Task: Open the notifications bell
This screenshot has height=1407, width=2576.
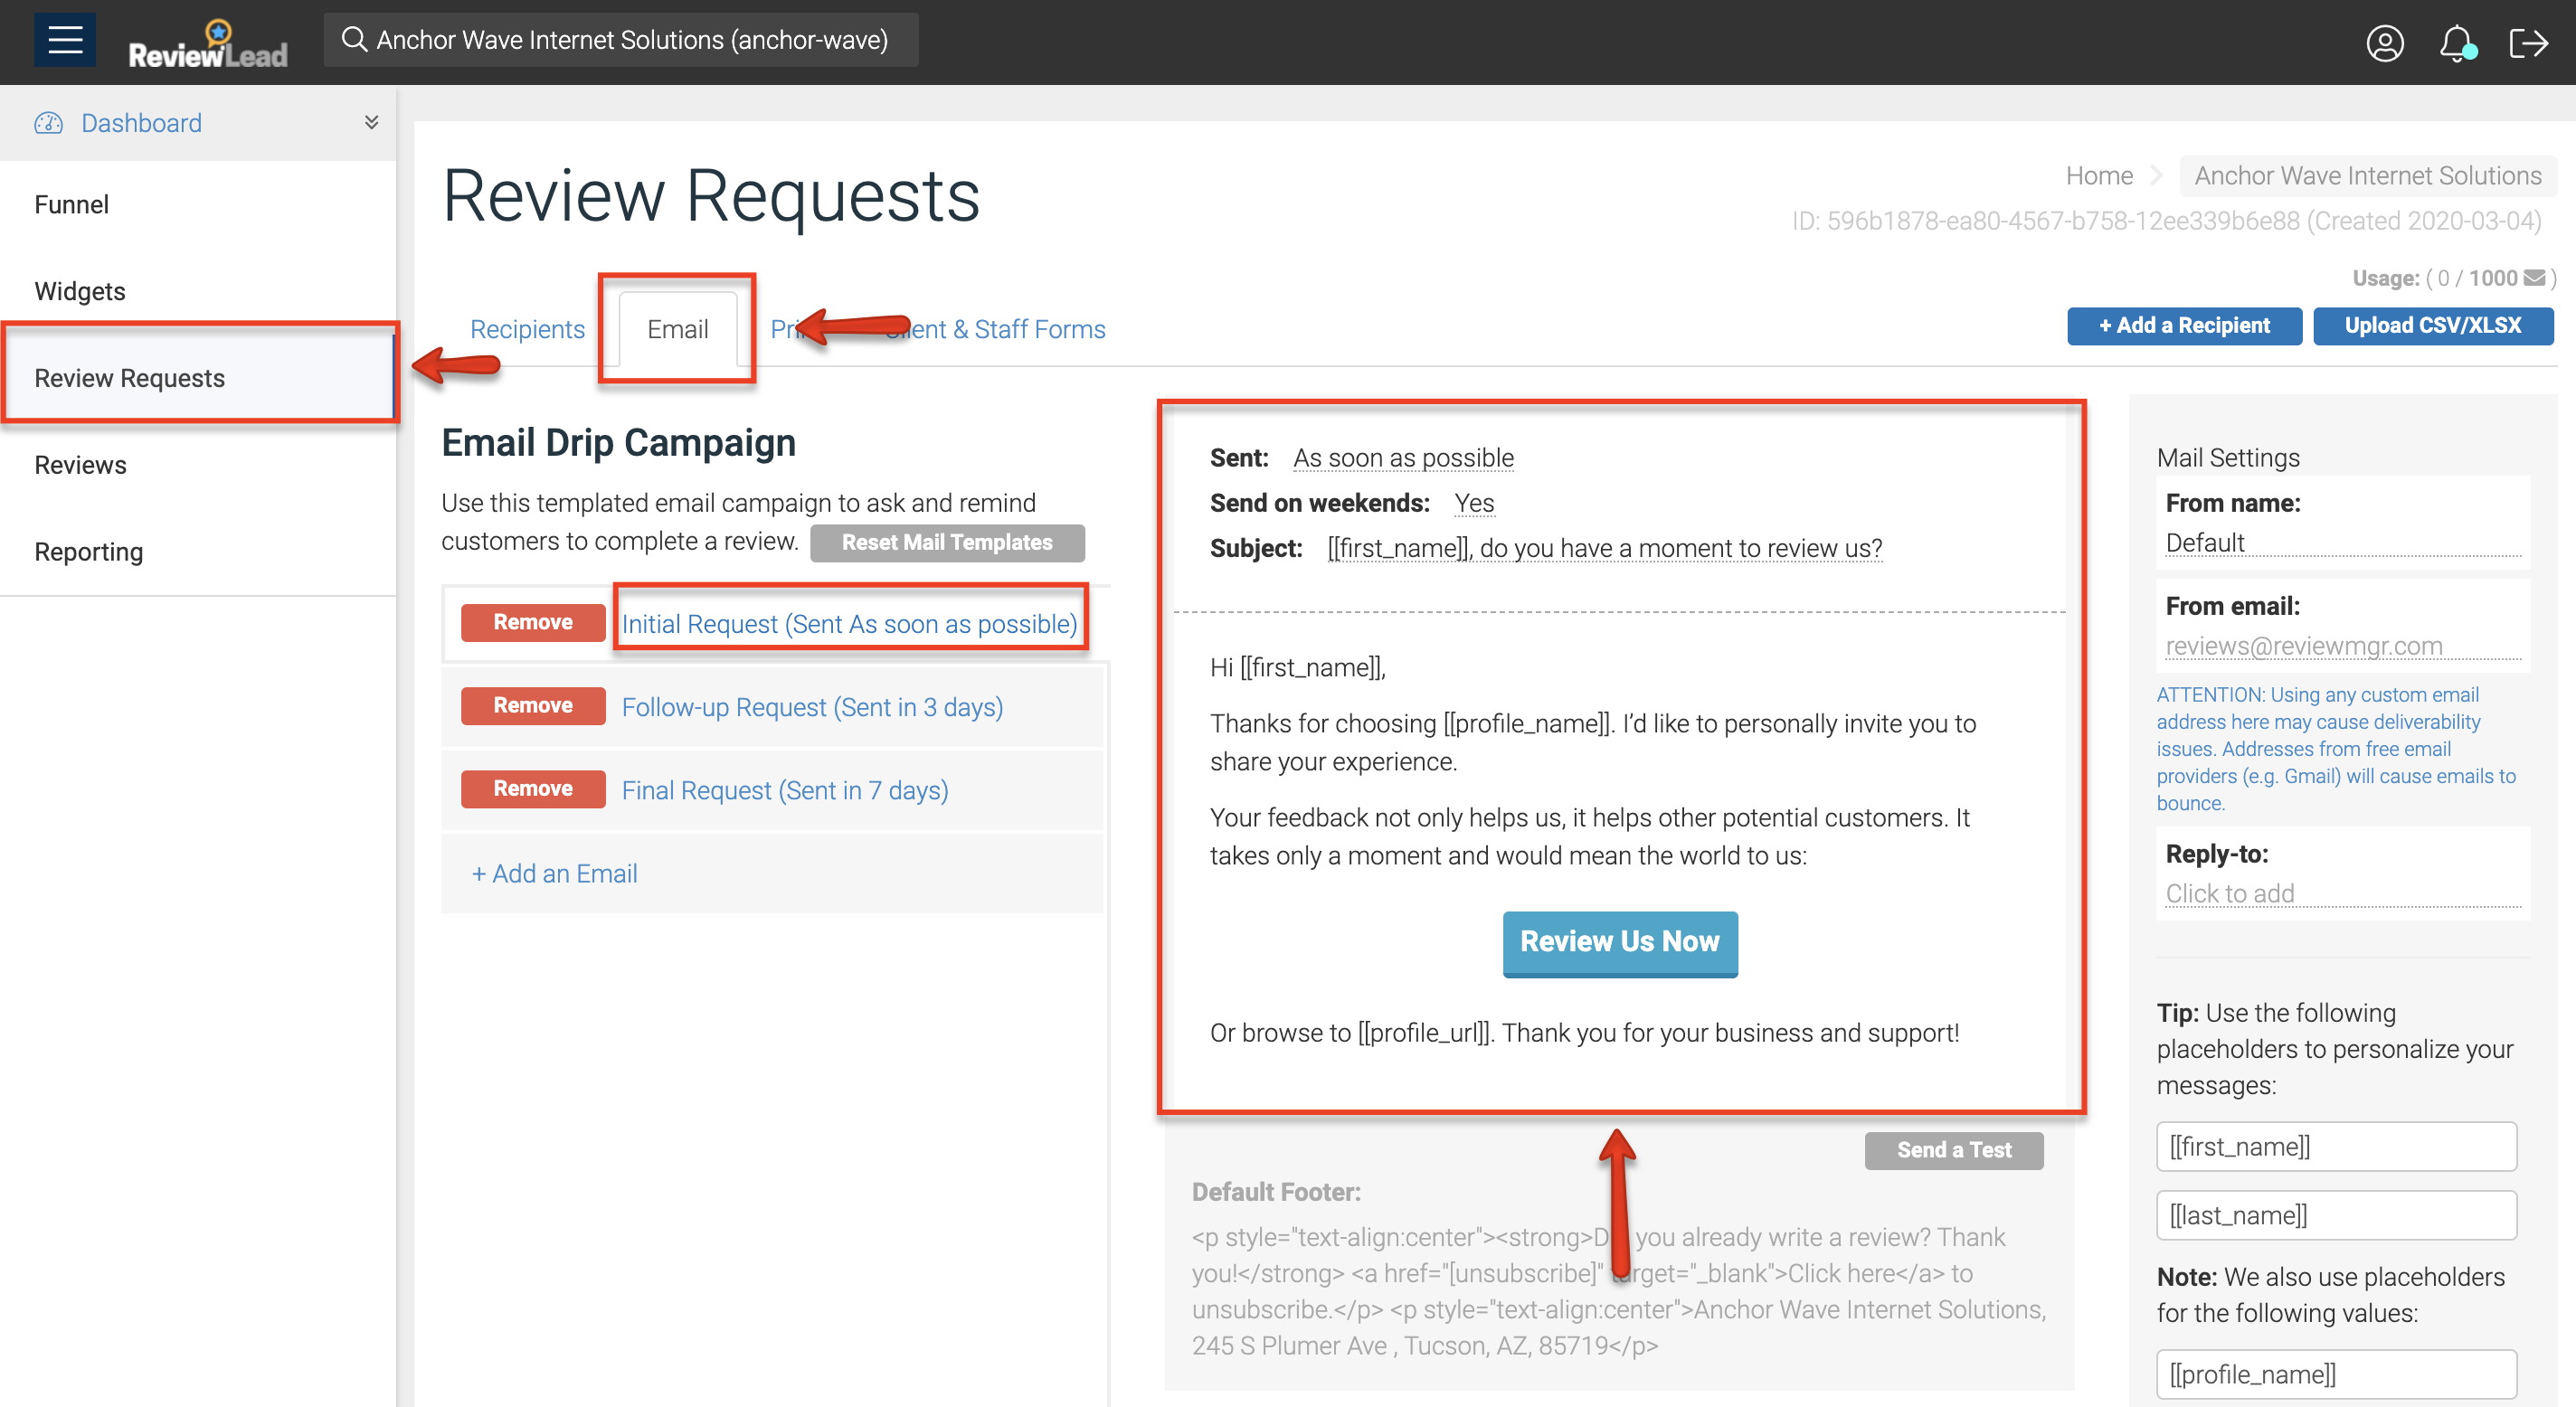Action: (x=2456, y=43)
